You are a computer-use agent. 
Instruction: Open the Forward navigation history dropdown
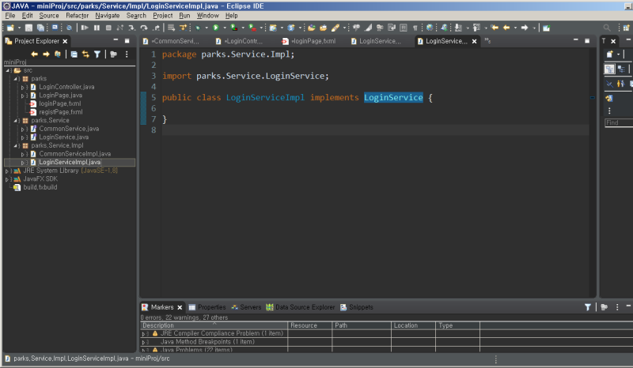[x=533, y=28]
